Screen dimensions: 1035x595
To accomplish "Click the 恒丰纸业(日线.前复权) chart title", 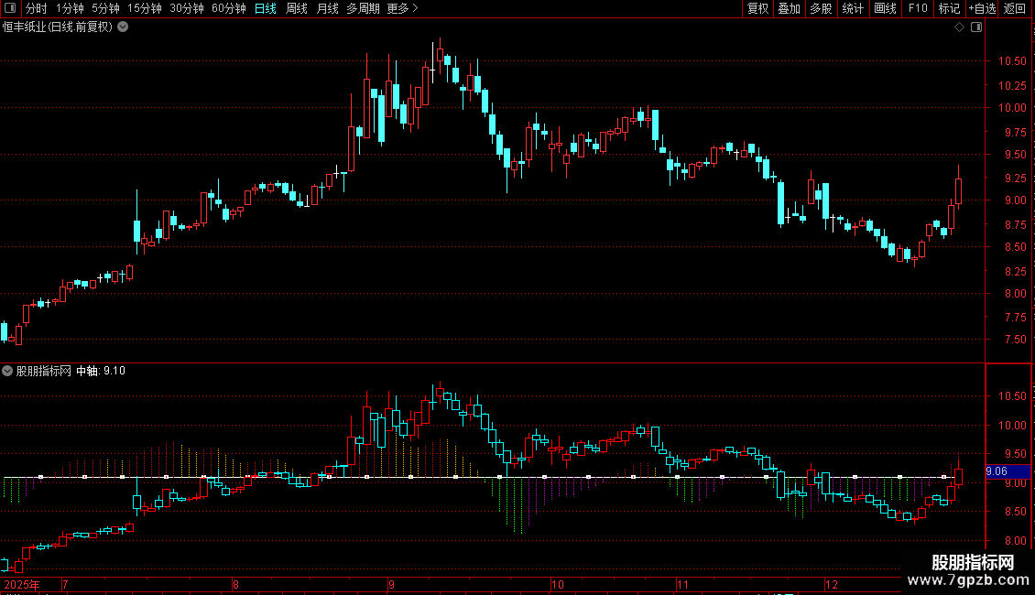I will (58, 27).
